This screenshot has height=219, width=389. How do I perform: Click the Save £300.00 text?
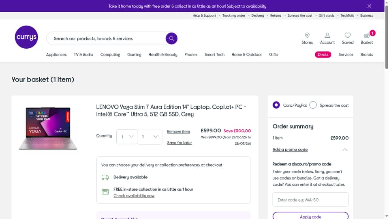[x=237, y=131]
